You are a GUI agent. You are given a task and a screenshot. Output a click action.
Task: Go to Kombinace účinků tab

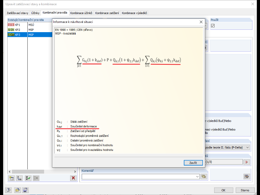(x=81, y=13)
